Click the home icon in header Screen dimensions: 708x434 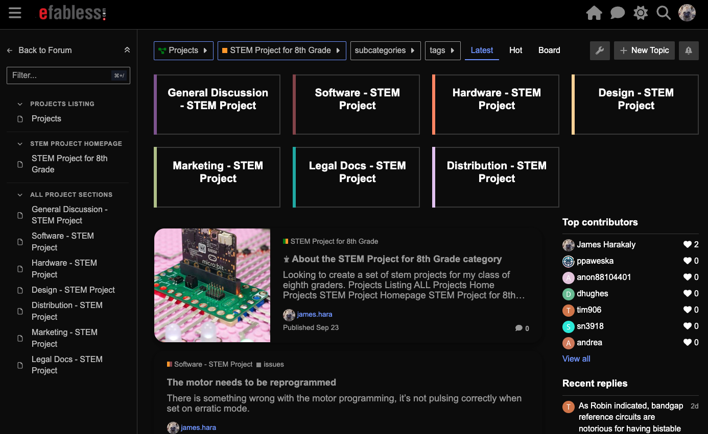[x=594, y=13]
